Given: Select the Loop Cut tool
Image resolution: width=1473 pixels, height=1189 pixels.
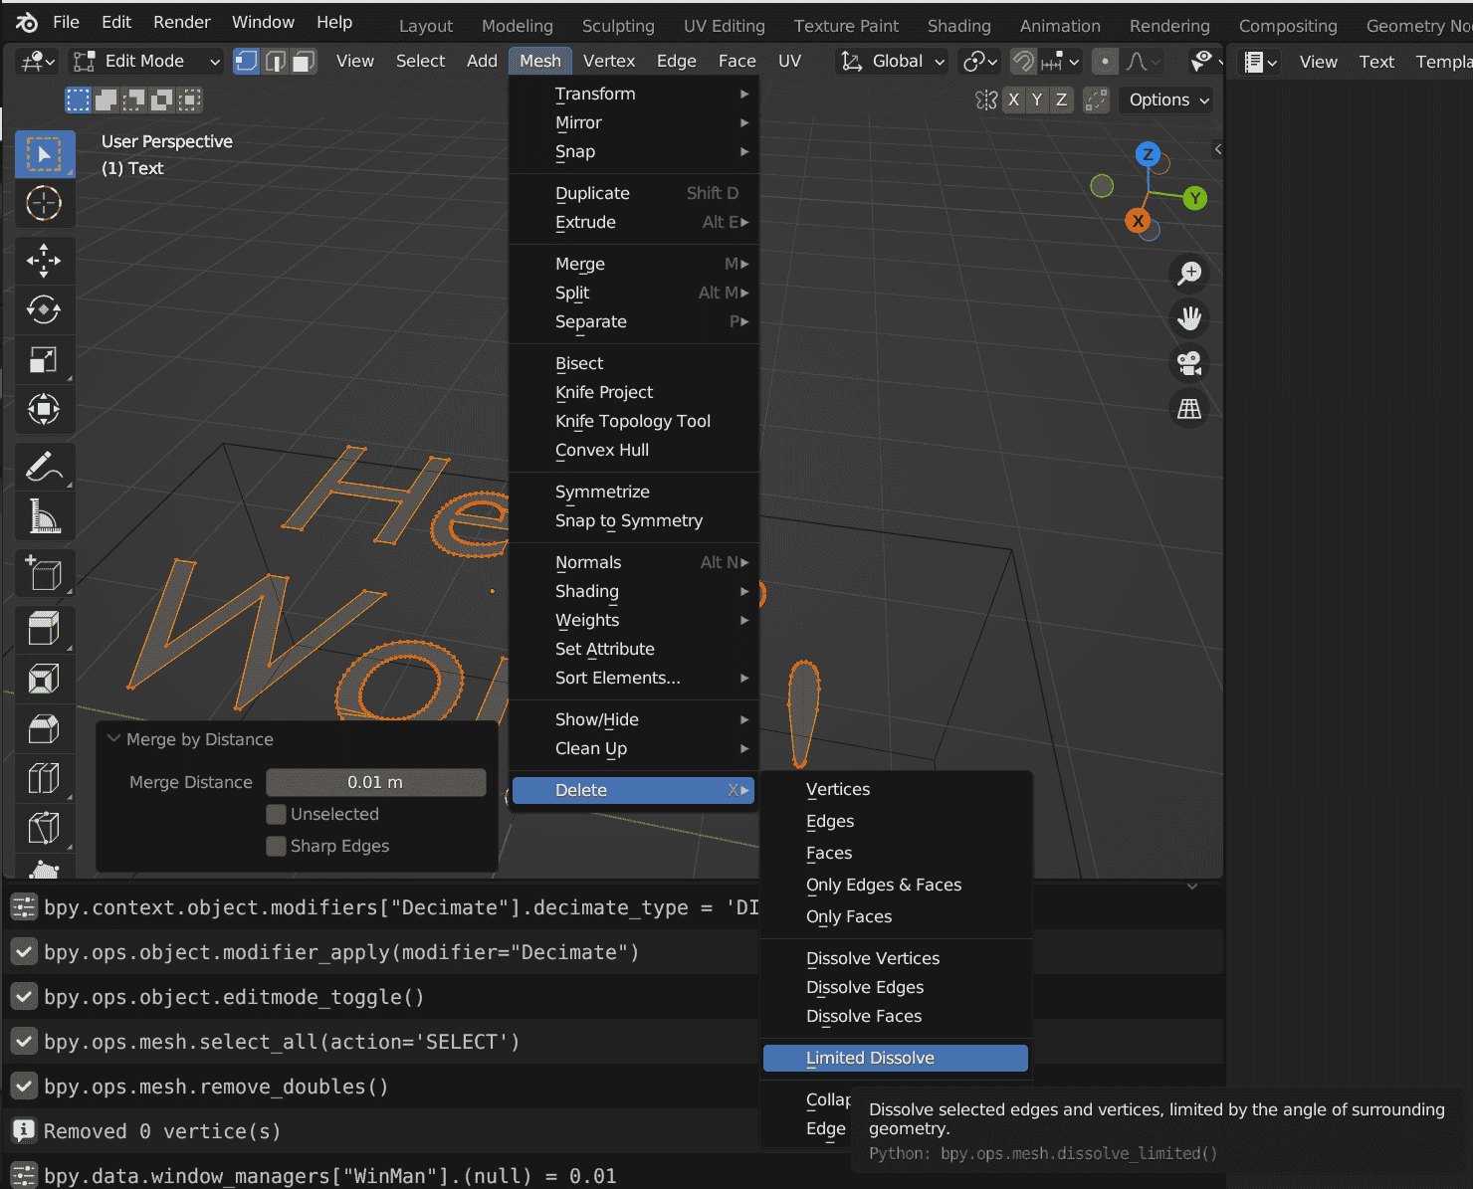Looking at the screenshot, I should 45,779.
